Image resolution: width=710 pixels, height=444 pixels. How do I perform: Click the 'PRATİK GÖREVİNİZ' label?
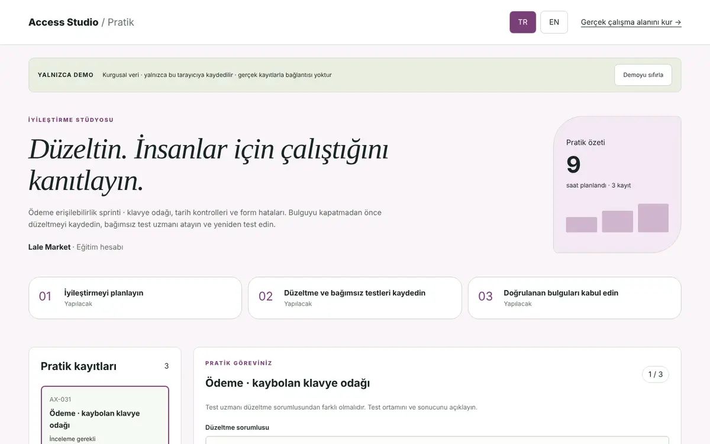click(238, 363)
